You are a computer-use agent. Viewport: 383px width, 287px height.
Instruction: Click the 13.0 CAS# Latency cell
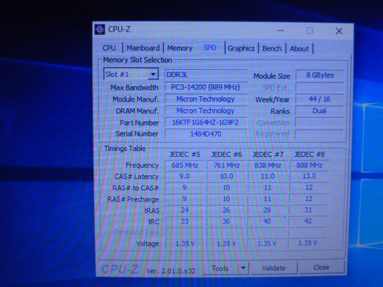point(309,176)
